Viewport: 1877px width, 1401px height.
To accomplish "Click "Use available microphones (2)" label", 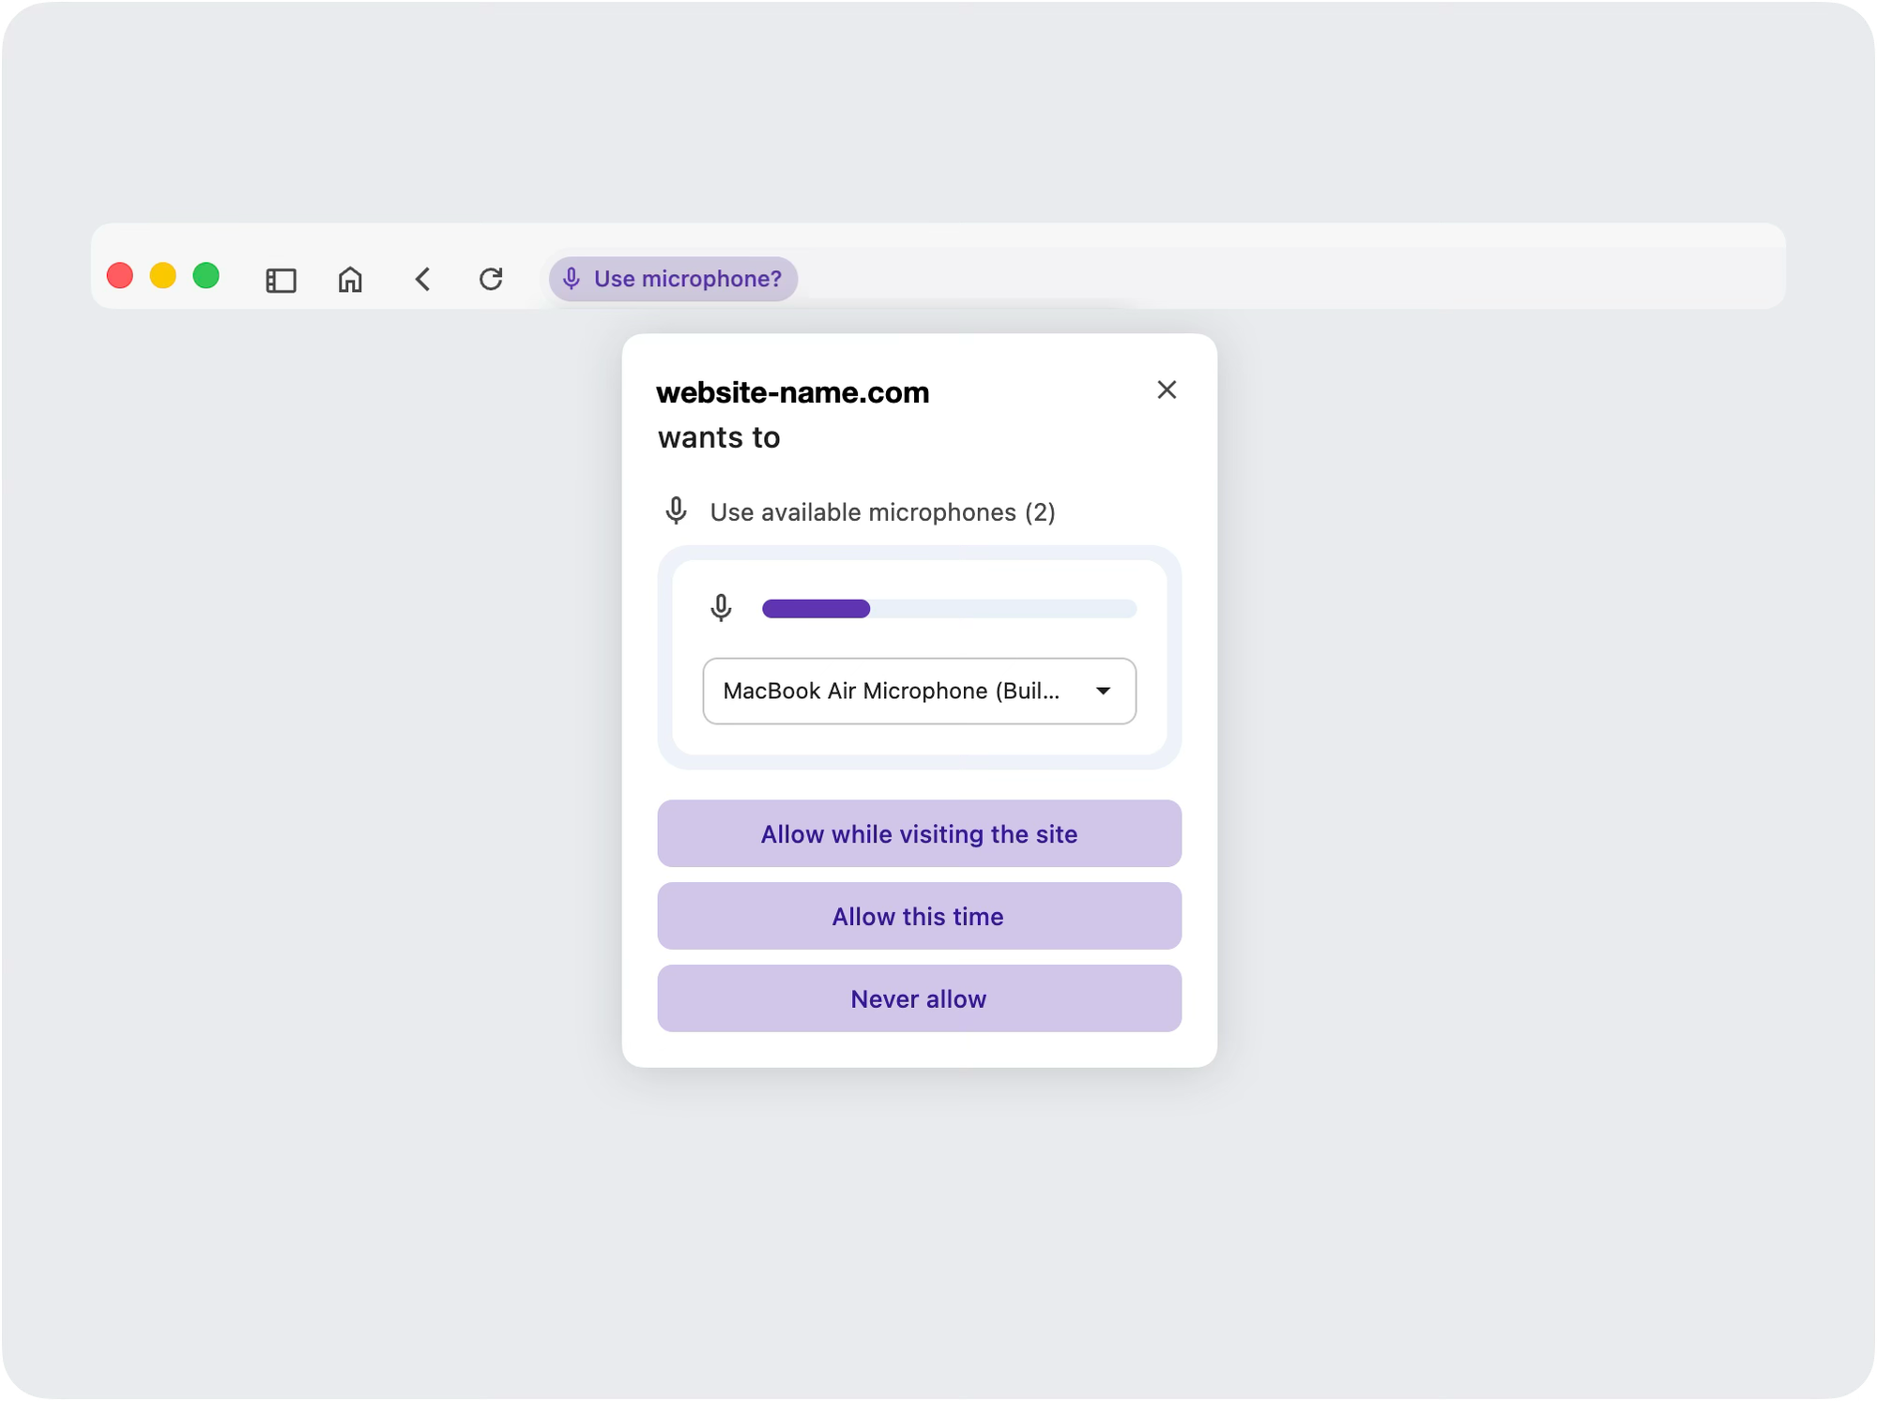I will pos(882,512).
